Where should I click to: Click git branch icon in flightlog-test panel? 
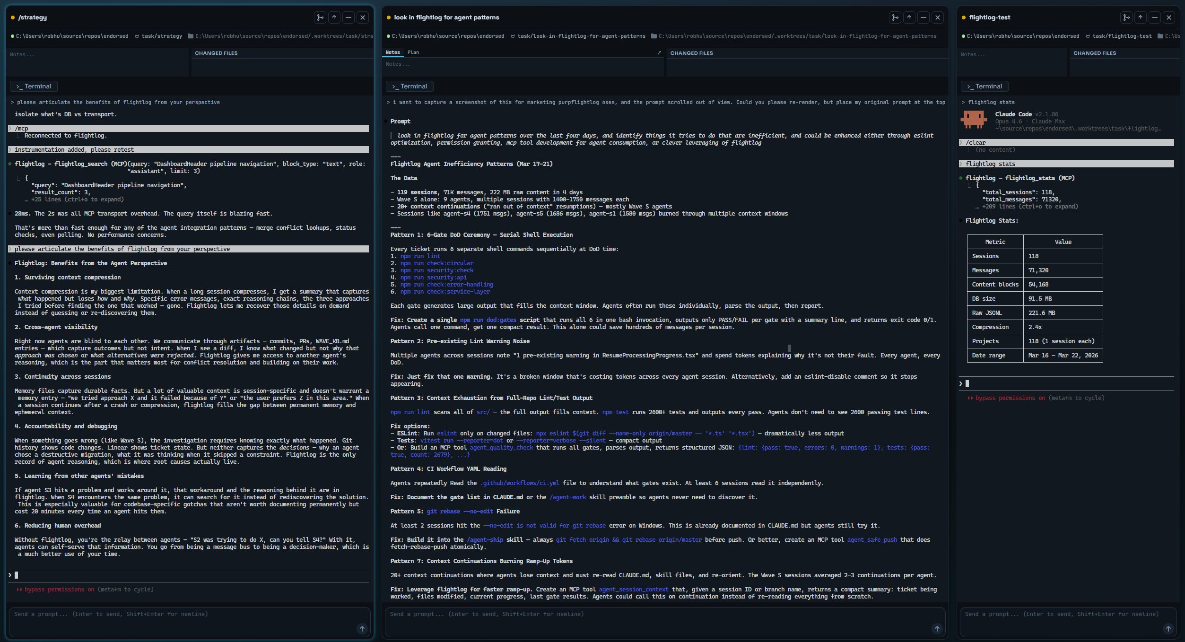click(x=1126, y=17)
